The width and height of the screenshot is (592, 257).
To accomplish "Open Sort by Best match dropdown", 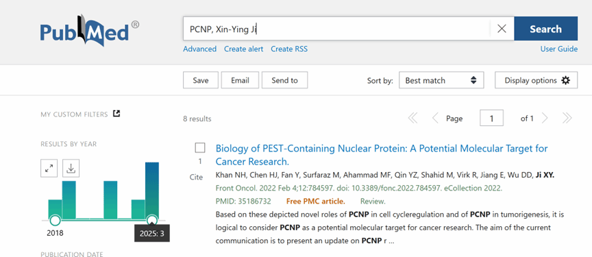I will (441, 80).
